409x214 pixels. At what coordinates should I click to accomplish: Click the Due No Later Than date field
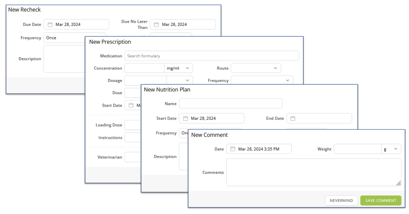183,24
